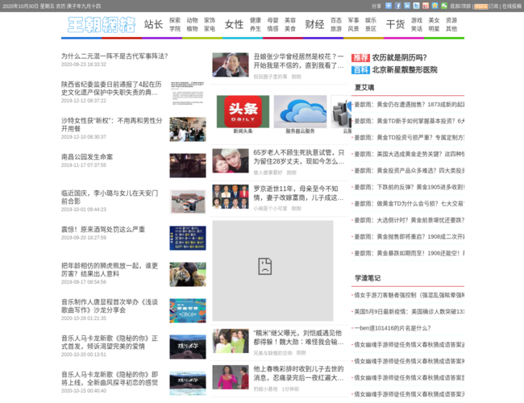The height and width of the screenshot is (403, 524).
Task: Click thumbnail for 沙特女性 article
Action: (188, 129)
